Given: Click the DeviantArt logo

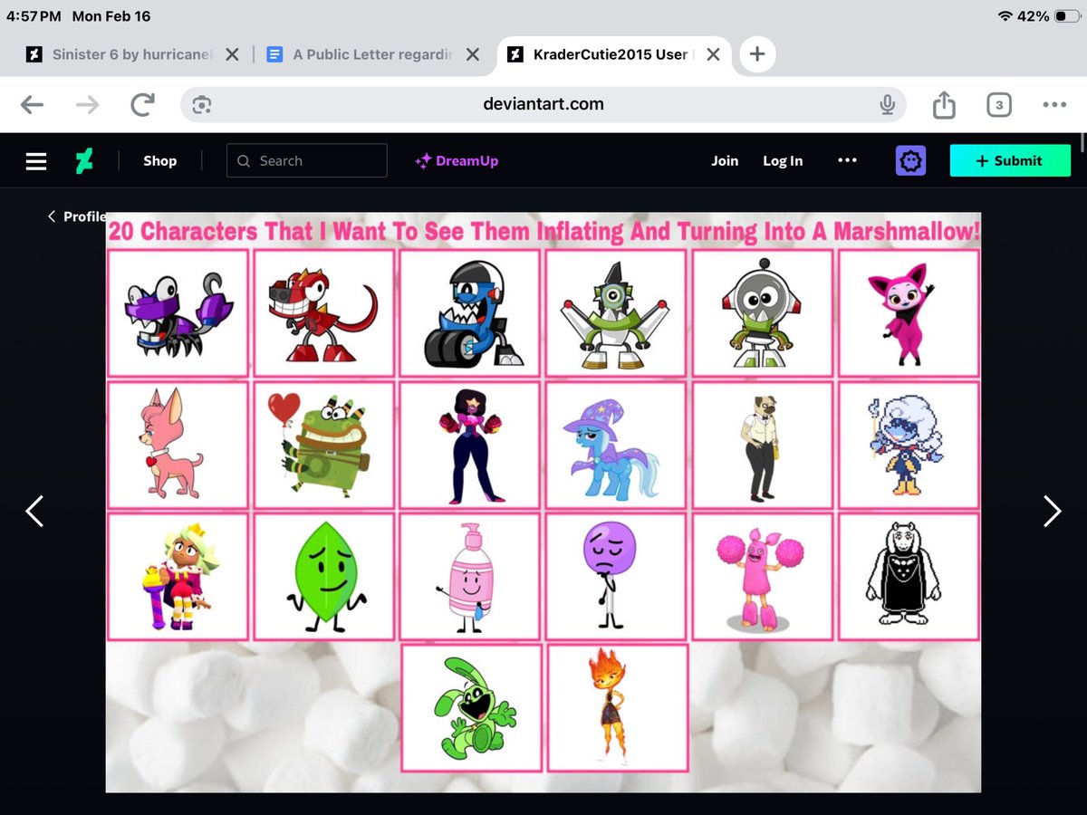Looking at the screenshot, I should [x=84, y=161].
